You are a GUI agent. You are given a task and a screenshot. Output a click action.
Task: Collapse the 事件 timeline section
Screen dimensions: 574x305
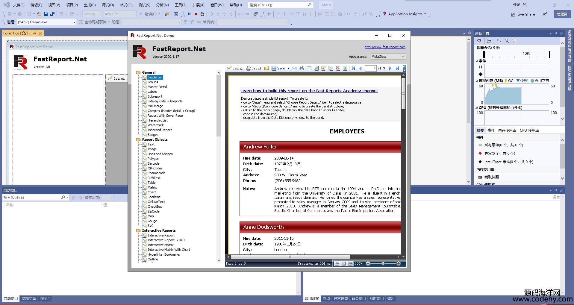477,61
